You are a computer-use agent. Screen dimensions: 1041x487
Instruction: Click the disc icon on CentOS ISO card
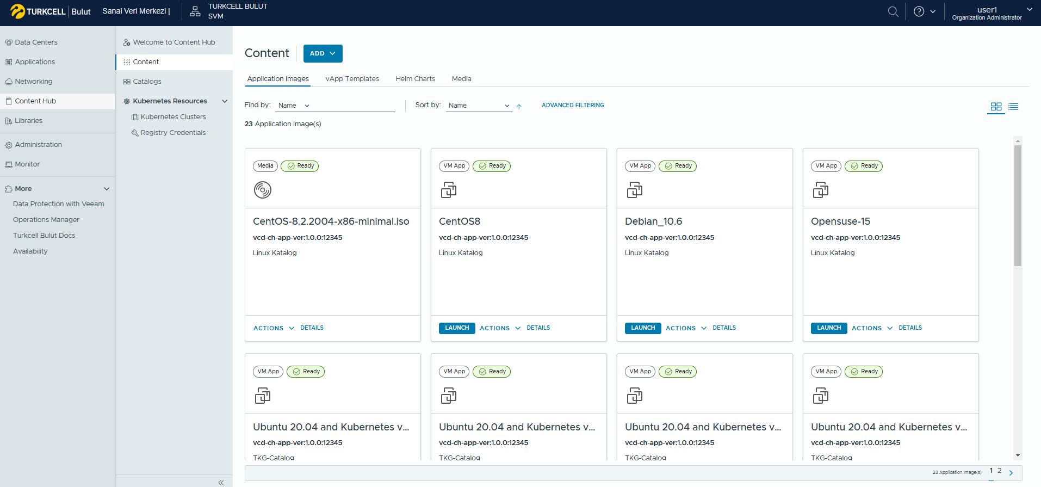[x=263, y=190]
